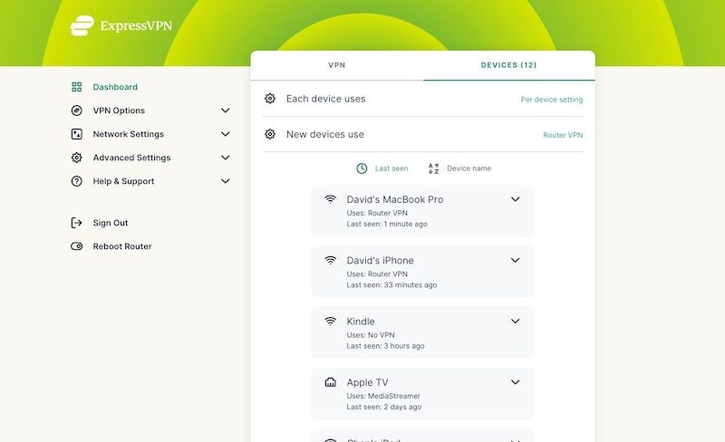Click the Reboot Router option
The width and height of the screenshot is (725, 442).
(122, 246)
